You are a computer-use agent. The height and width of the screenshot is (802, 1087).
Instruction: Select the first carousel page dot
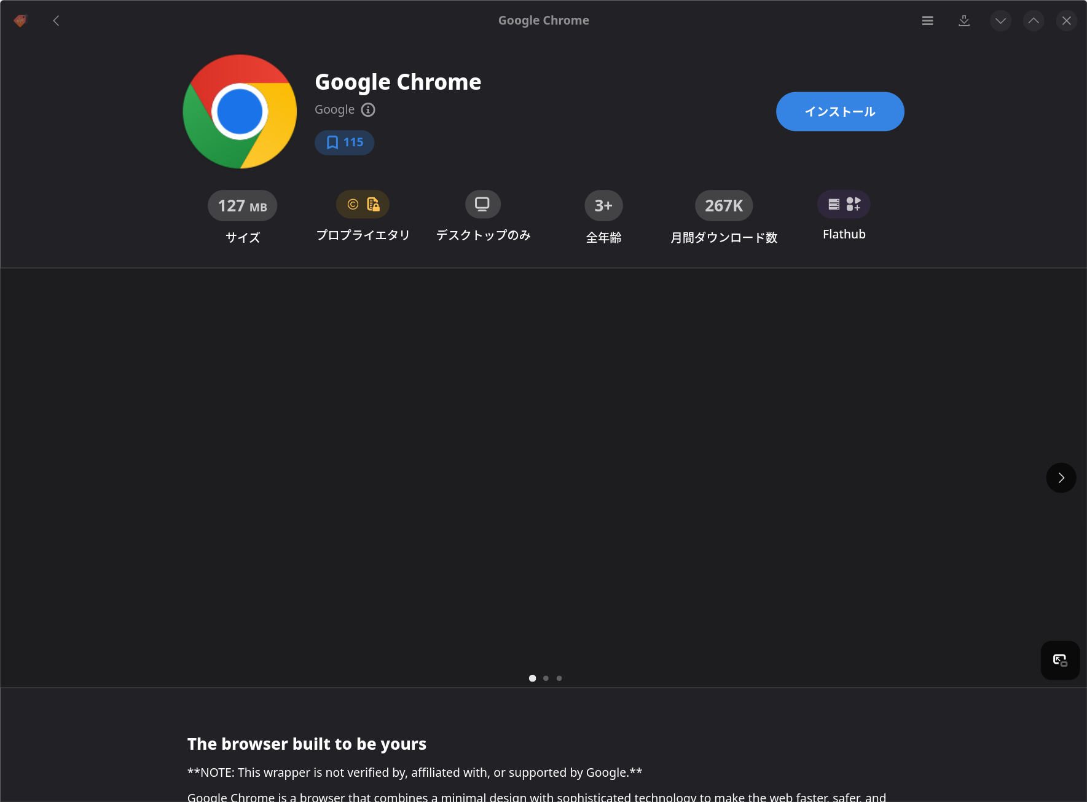click(x=532, y=678)
